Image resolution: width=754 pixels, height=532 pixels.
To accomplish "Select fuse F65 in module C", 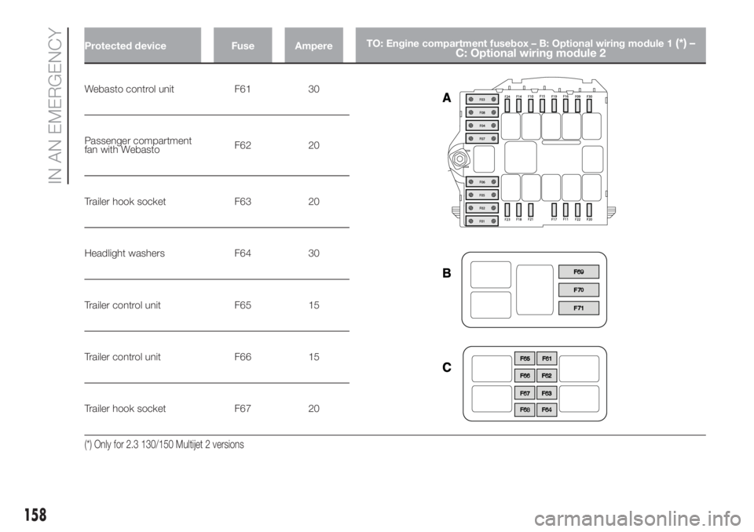I will point(525,358).
